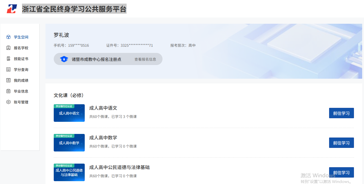View registration info via 查看报名信息
The width and height of the screenshot is (364, 184).
point(145,59)
